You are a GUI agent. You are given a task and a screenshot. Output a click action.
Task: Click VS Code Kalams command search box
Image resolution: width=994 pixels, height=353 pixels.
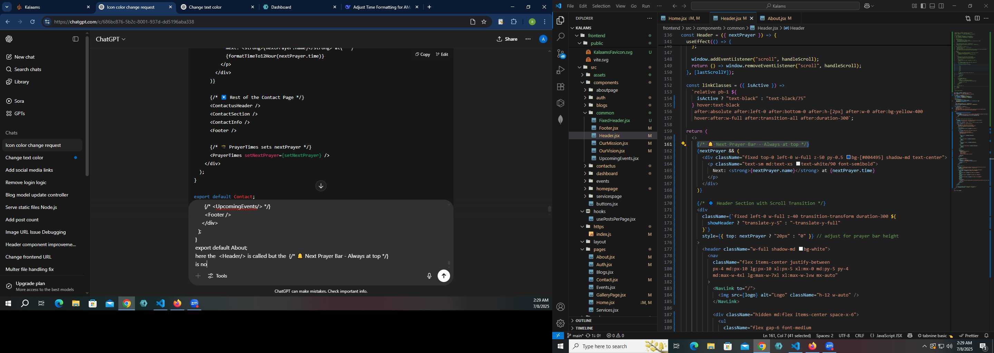point(775,6)
